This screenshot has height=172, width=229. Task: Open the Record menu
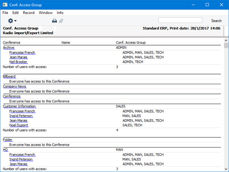[29, 13]
